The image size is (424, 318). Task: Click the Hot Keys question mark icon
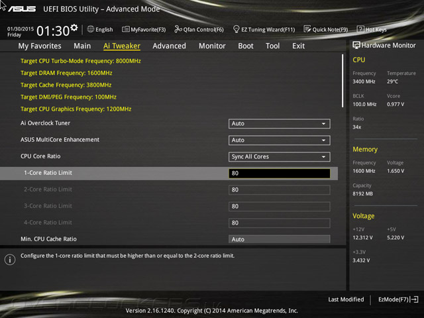point(360,29)
